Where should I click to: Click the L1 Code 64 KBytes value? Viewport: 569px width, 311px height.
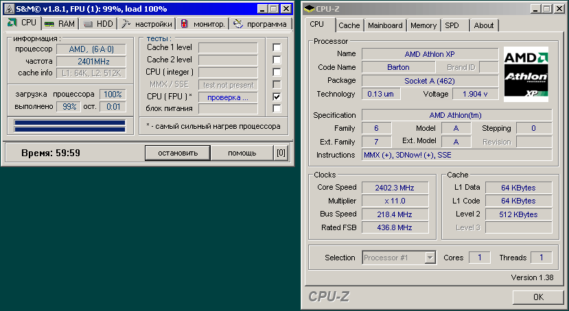pos(519,201)
